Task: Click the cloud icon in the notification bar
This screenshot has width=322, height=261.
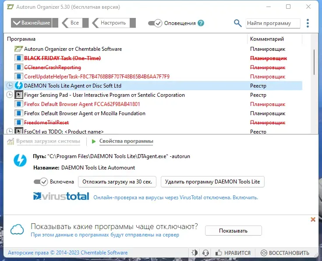Action: pos(17,229)
